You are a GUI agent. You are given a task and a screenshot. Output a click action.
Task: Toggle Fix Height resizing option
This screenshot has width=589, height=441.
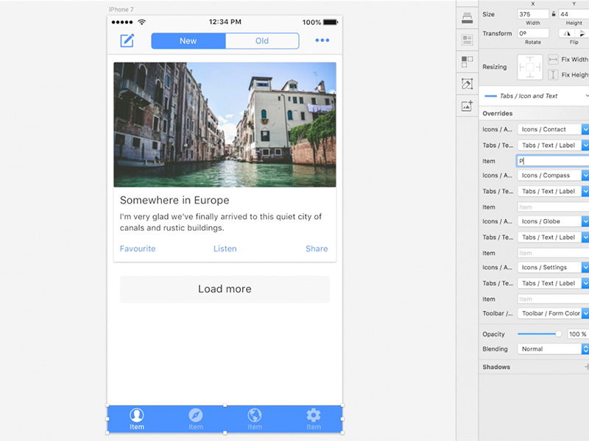[x=553, y=75]
